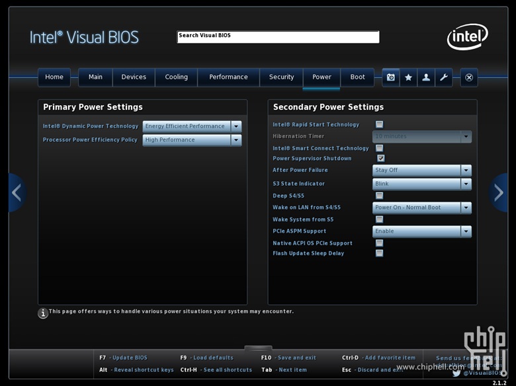Click the Secondary Power Settings heading

pos(328,107)
